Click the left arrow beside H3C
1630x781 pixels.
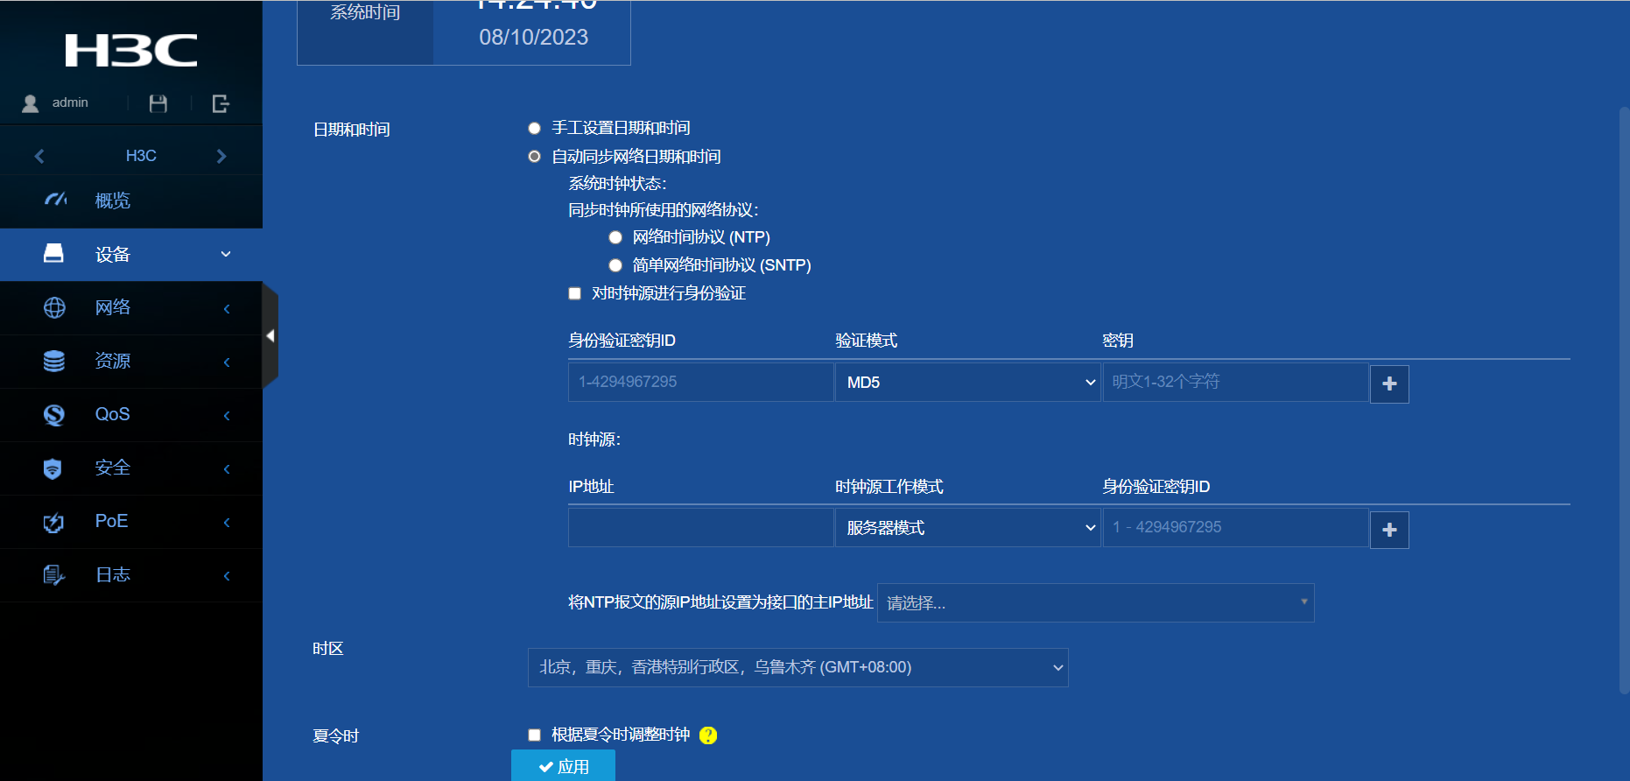[x=39, y=156]
